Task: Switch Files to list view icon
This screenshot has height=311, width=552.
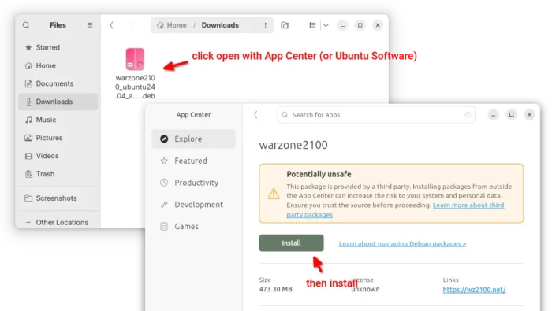Action: (x=312, y=25)
